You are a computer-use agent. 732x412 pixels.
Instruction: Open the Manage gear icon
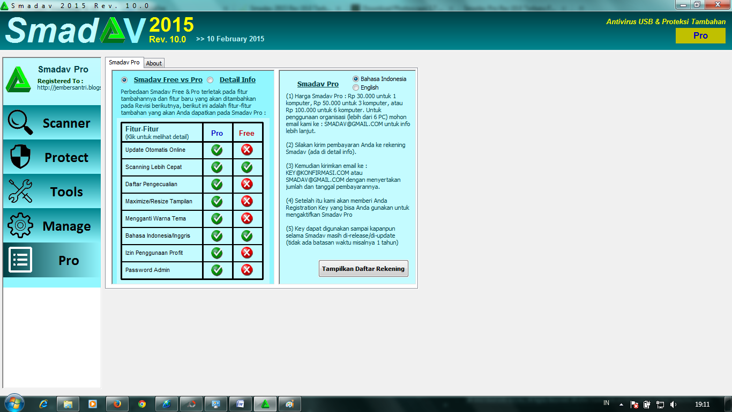[x=20, y=226]
